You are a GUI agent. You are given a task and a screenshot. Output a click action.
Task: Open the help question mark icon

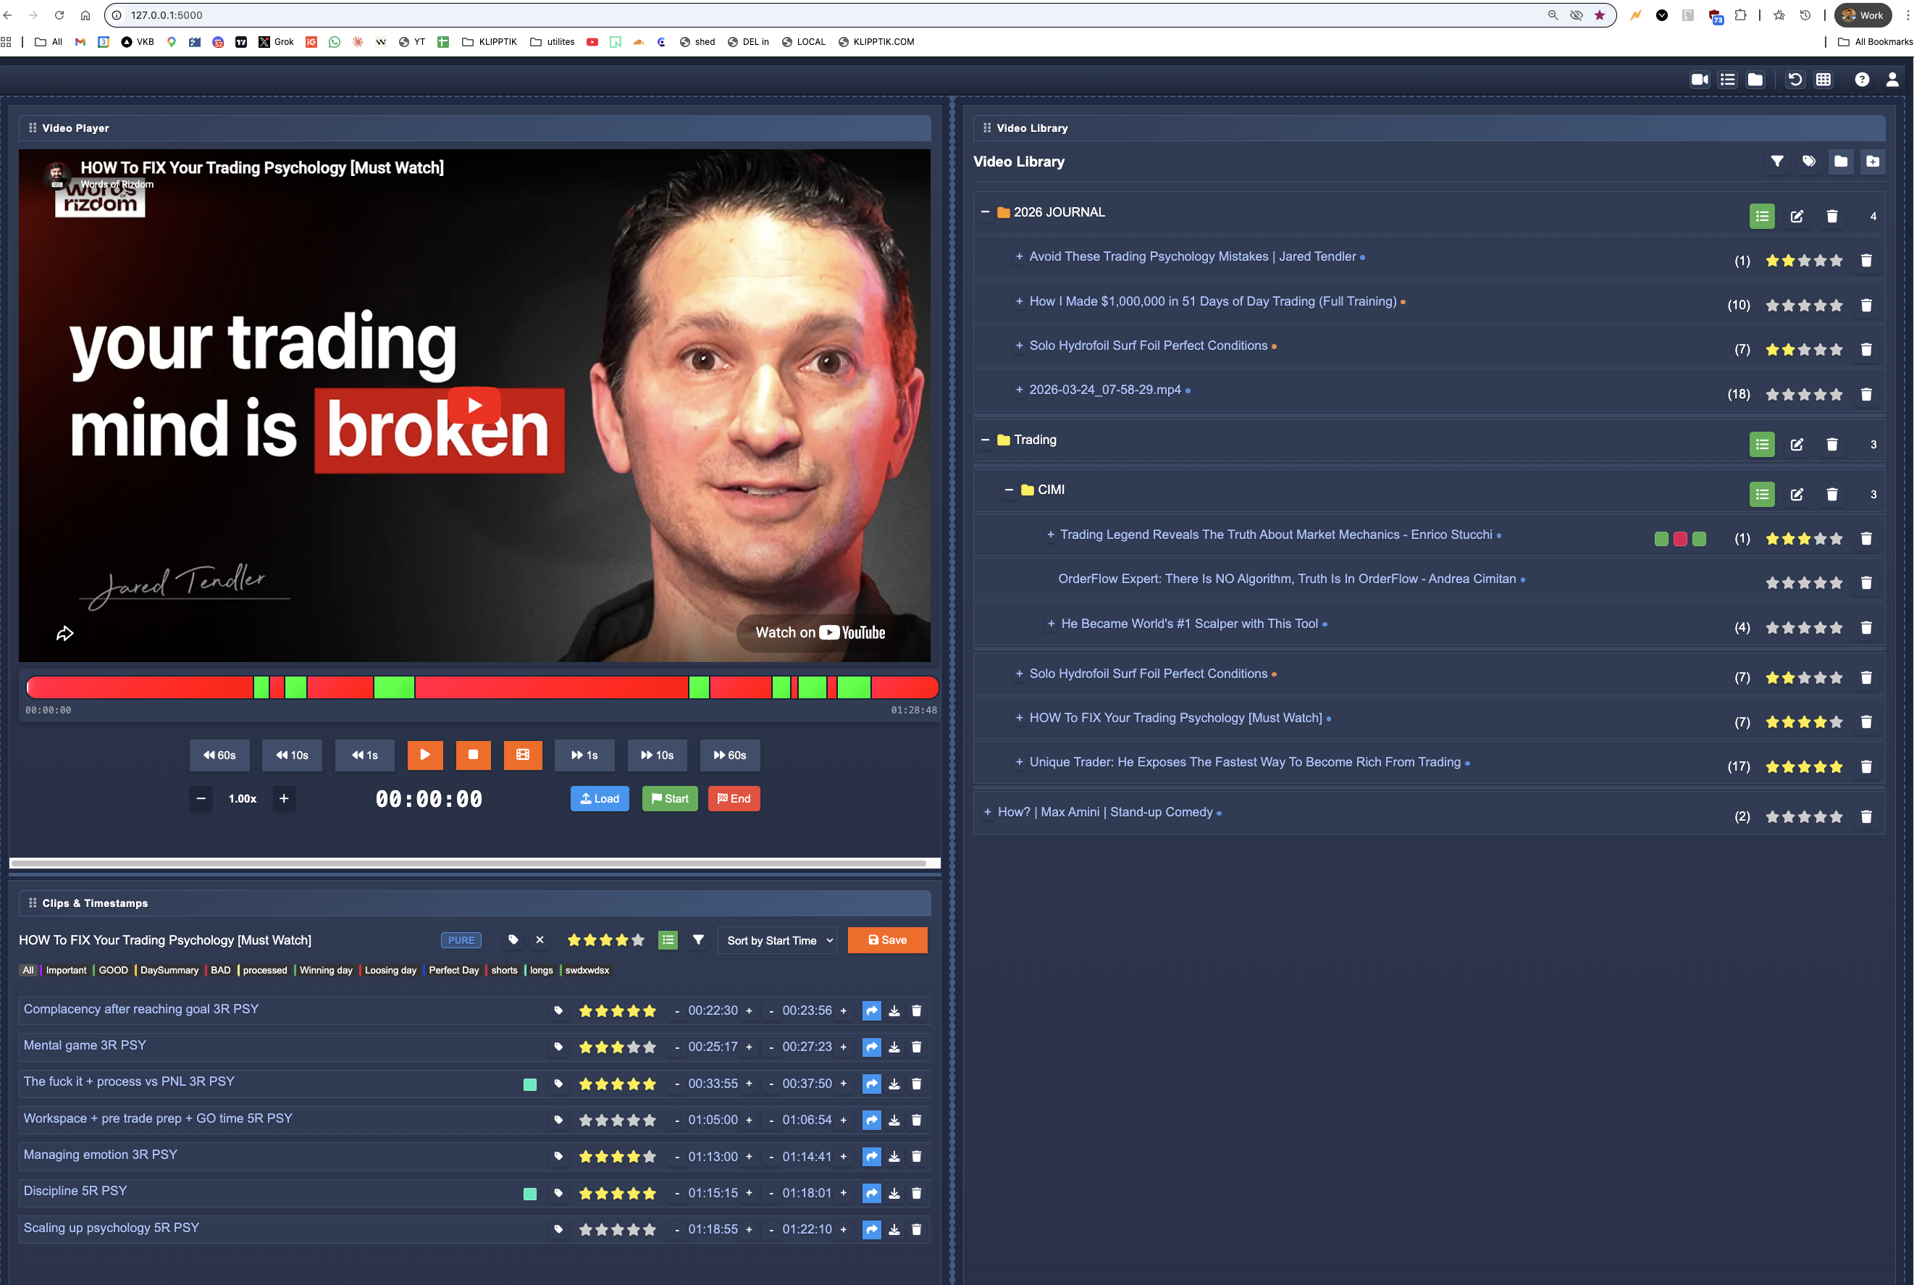click(x=1863, y=80)
